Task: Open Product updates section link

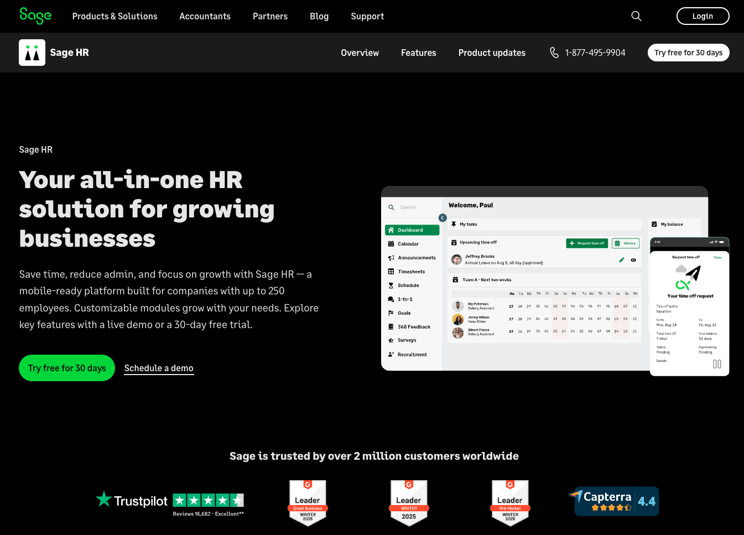Action: coord(492,53)
